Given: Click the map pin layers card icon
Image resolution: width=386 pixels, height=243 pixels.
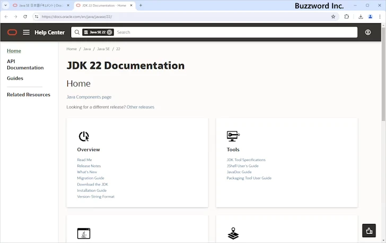Looking at the screenshot, I should coord(233,233).
